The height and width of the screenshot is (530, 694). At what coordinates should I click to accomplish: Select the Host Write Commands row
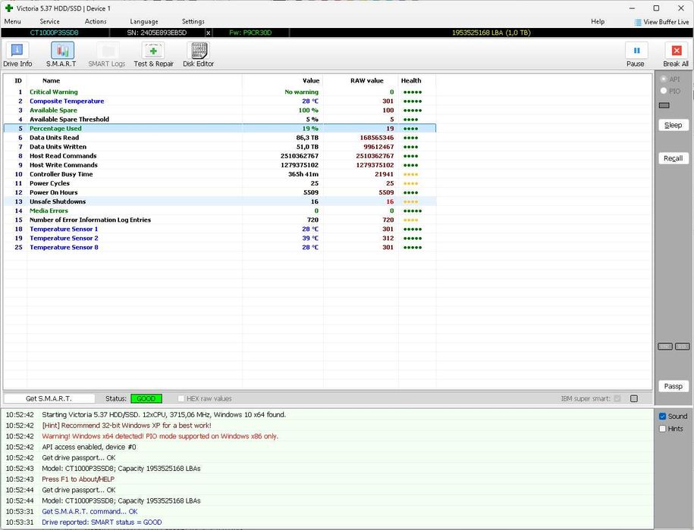219,165
